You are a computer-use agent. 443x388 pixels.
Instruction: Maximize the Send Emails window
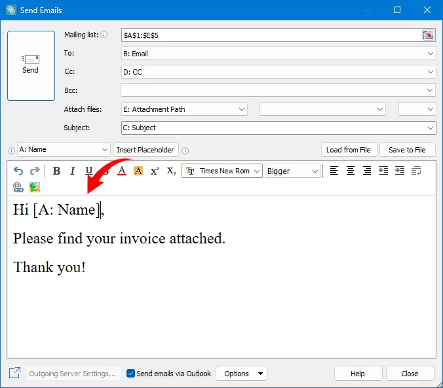tap(397, 10)
